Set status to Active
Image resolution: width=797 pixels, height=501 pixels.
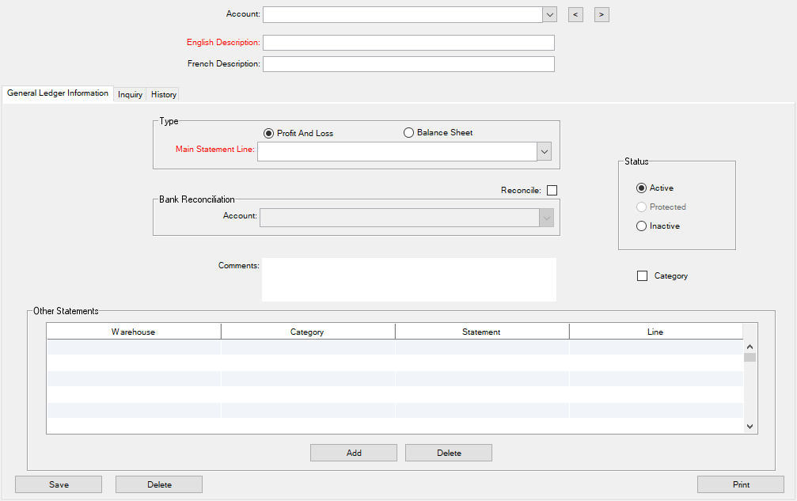coord(641,188)
